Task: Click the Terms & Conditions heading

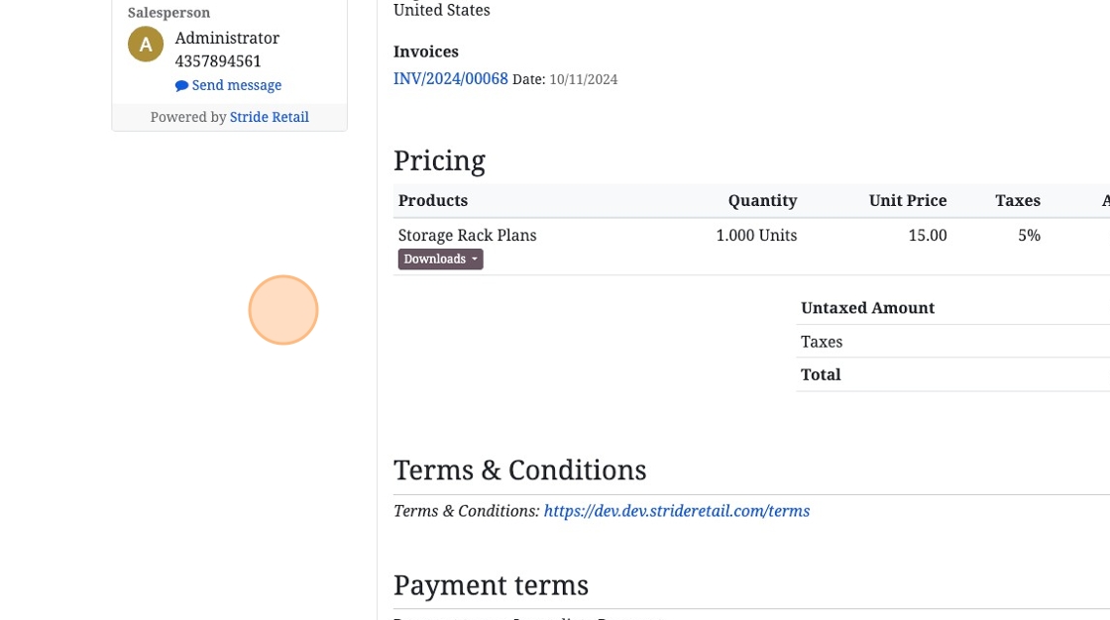Action: pyautogui.click(x=519, y=469)
